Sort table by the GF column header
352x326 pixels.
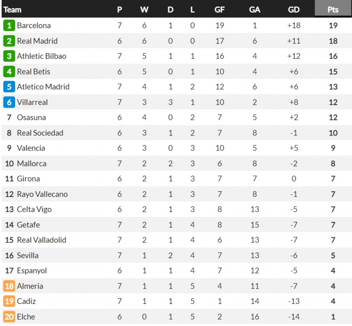coord(219,10)
